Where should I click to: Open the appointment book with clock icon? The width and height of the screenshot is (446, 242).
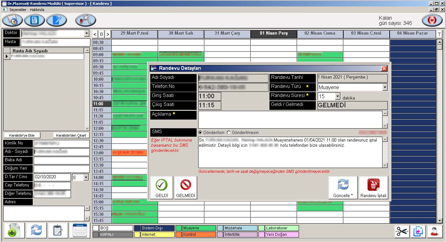12,20
